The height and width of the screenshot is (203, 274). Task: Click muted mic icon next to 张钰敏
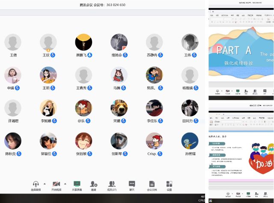90,154
